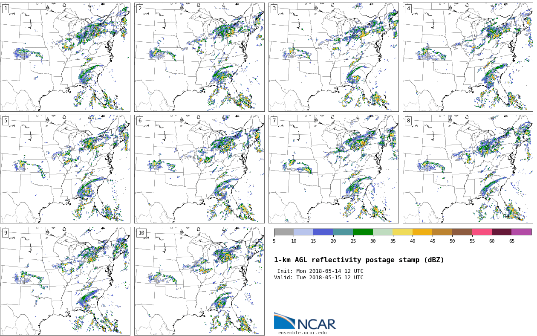Click the gray 5-10 dBZ color swatch

(284, 232)
